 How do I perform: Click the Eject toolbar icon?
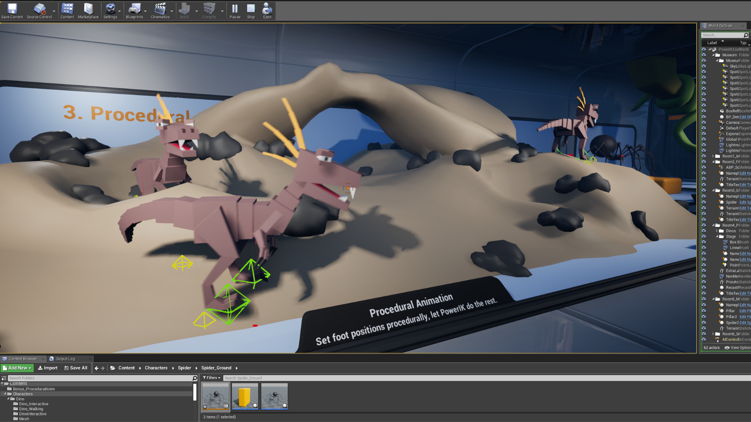click(267, 11)
